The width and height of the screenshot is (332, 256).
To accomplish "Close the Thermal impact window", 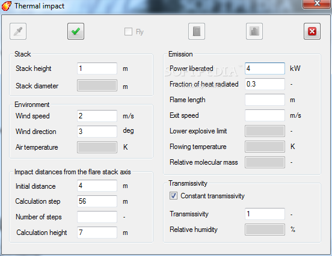I will pyautogui.click(x=316, y=4).
